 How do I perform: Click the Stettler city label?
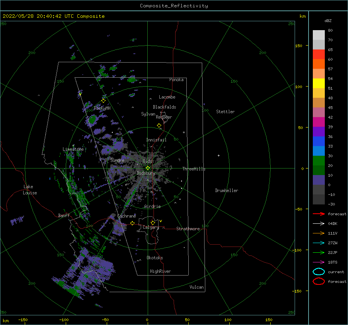click(225, 112)
